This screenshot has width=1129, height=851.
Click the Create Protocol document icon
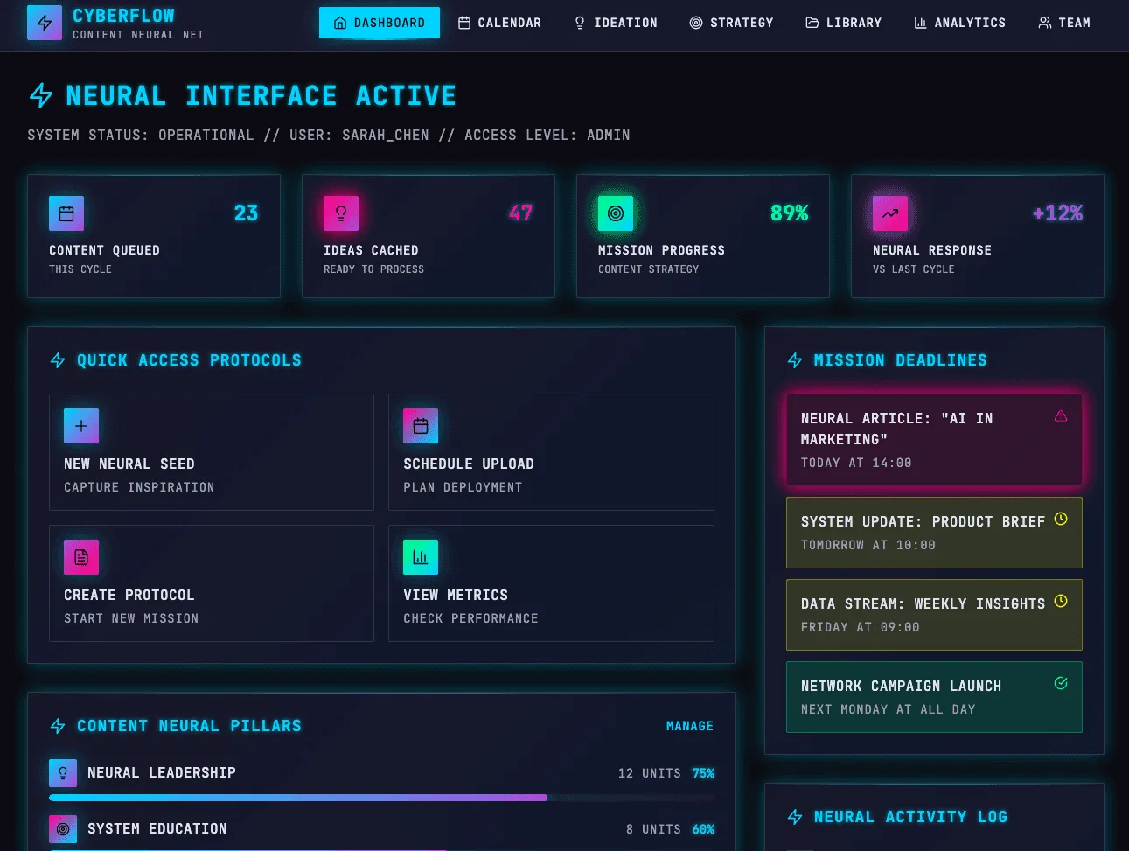(81, 557)
